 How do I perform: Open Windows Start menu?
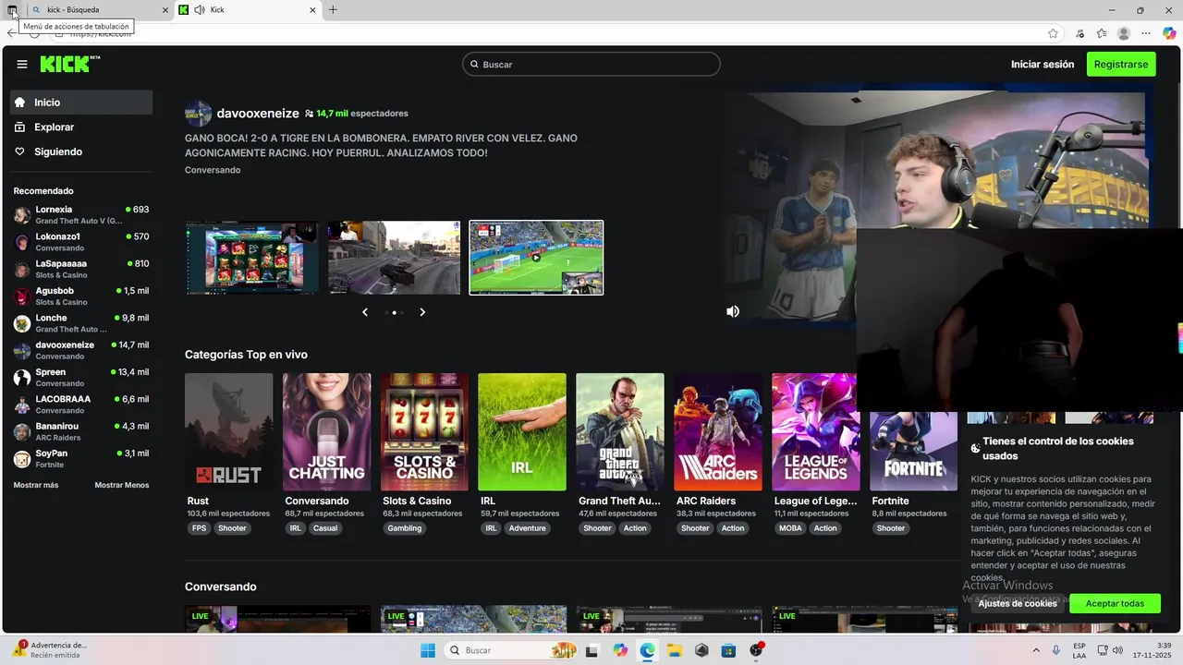coord(428,650)
